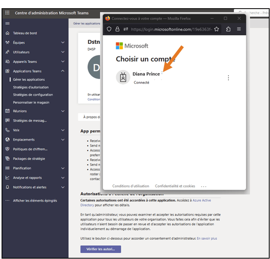Open Gérer les applications menu item
Screen dimensions: 270x259
coord(29,80)
